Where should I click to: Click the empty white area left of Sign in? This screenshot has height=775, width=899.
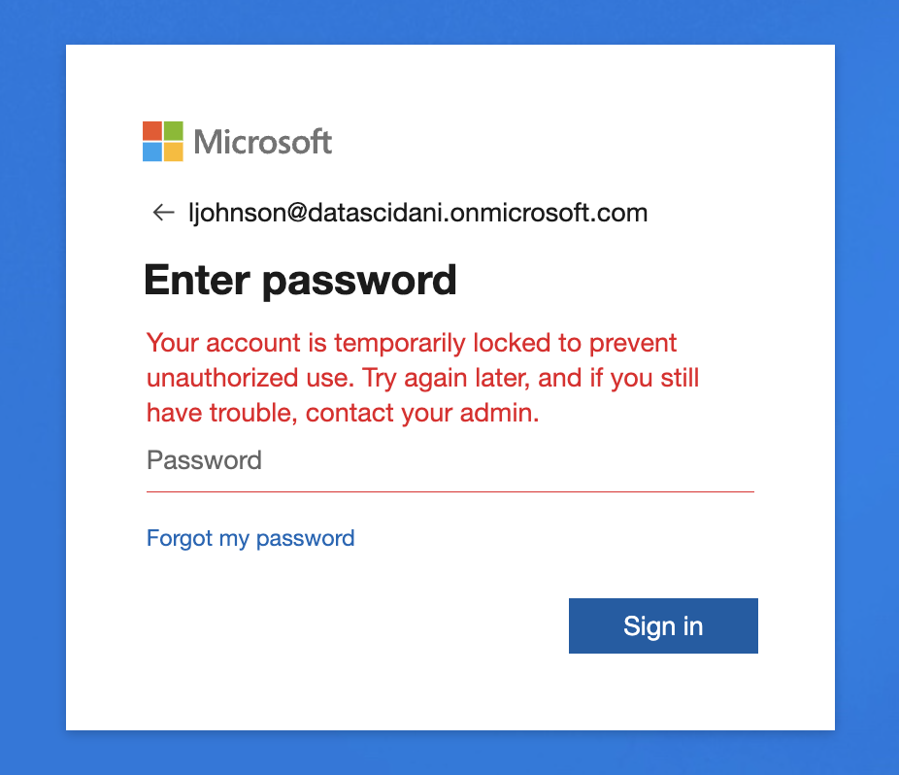click(x=340, y=626)
